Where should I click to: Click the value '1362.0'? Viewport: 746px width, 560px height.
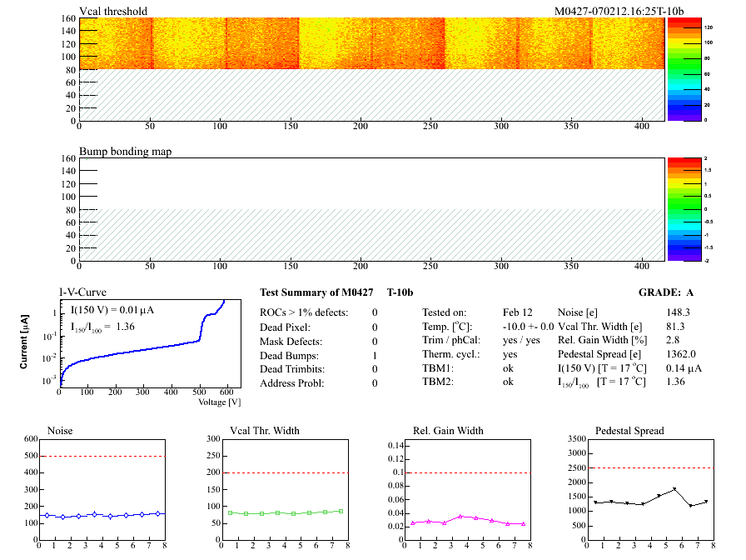click(680, 354)
